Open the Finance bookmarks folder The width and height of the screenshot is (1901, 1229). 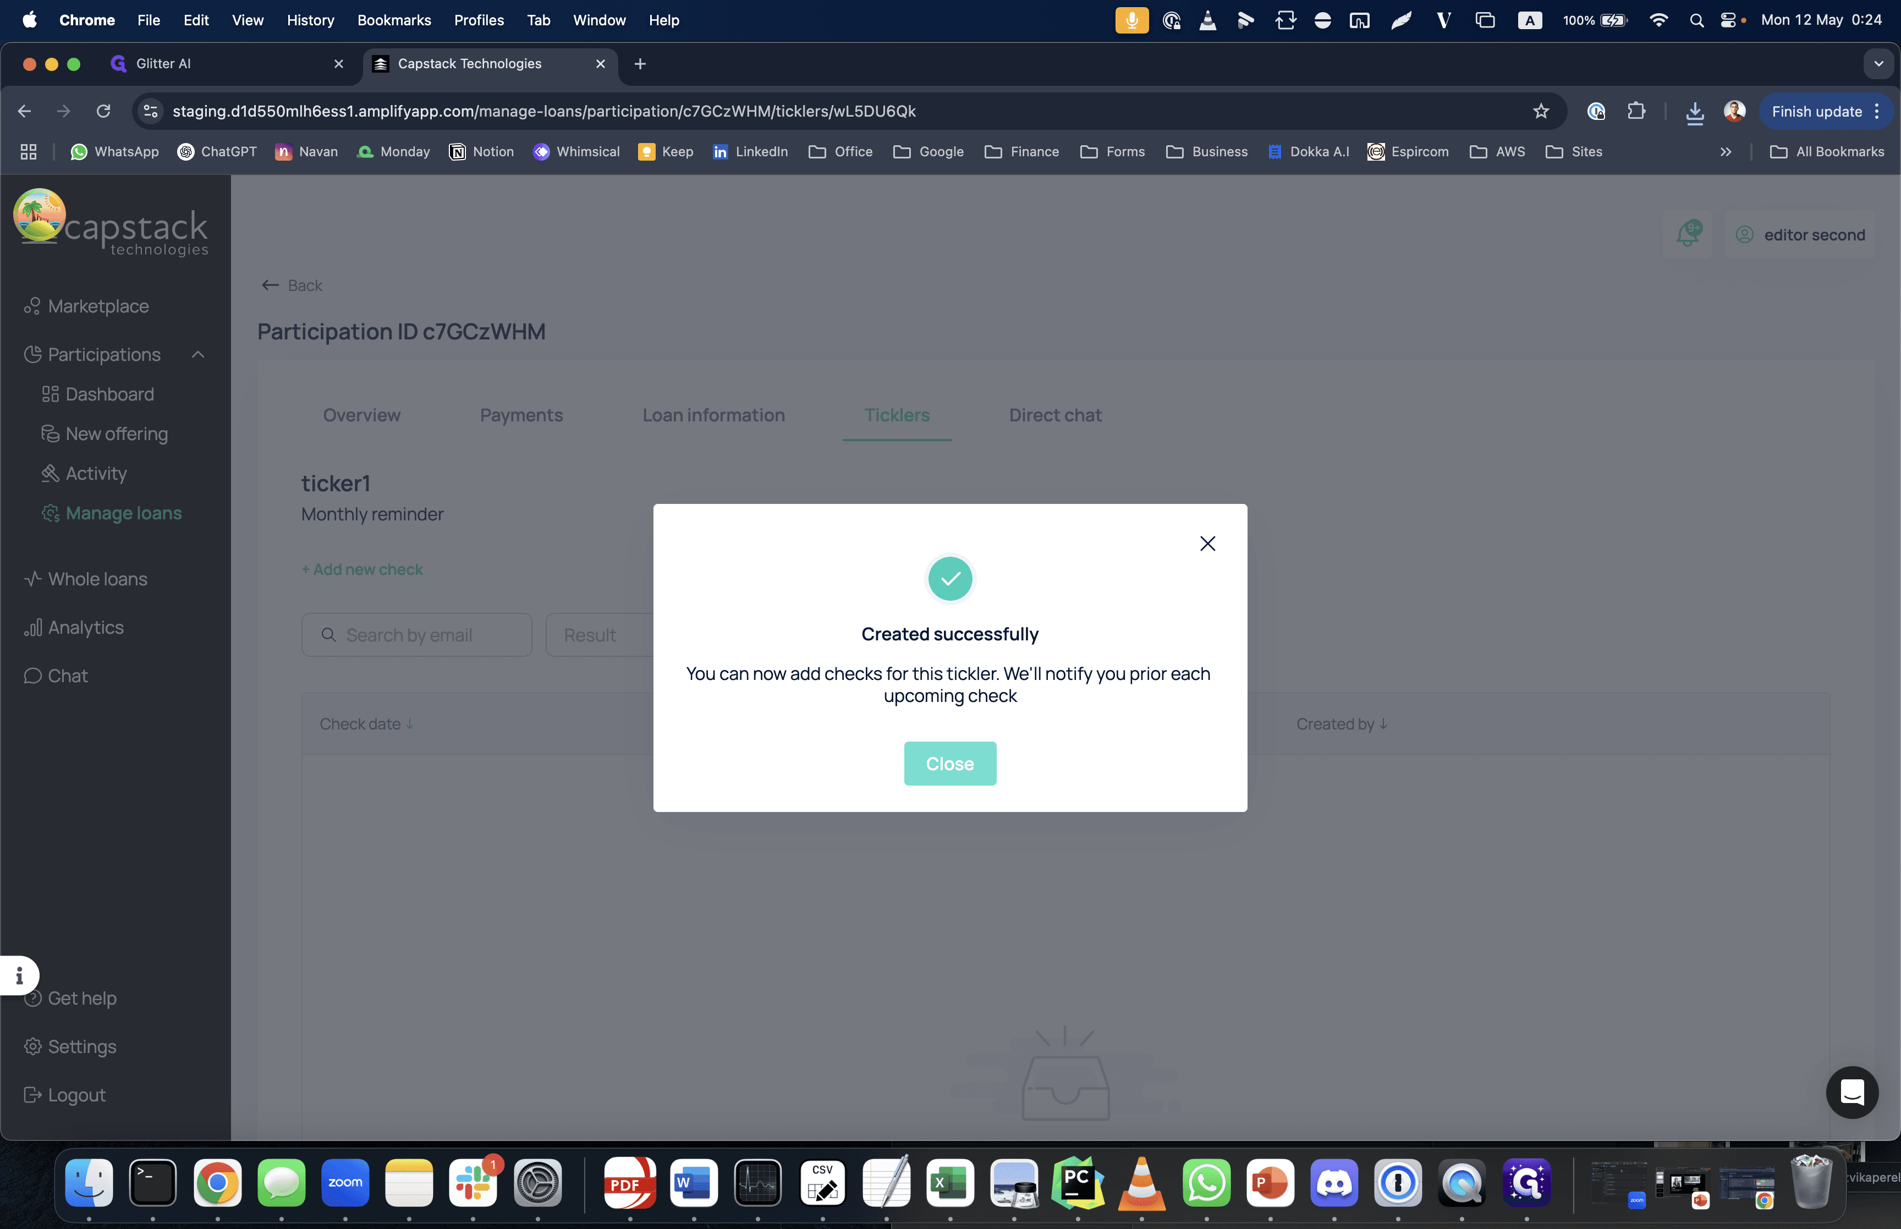tap(1022, 152)
